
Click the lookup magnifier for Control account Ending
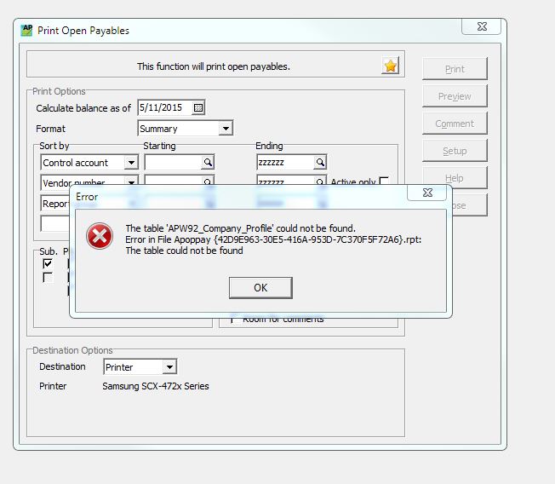[x=320, y=162]
